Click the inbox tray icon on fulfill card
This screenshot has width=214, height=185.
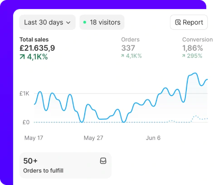point(103,161)
